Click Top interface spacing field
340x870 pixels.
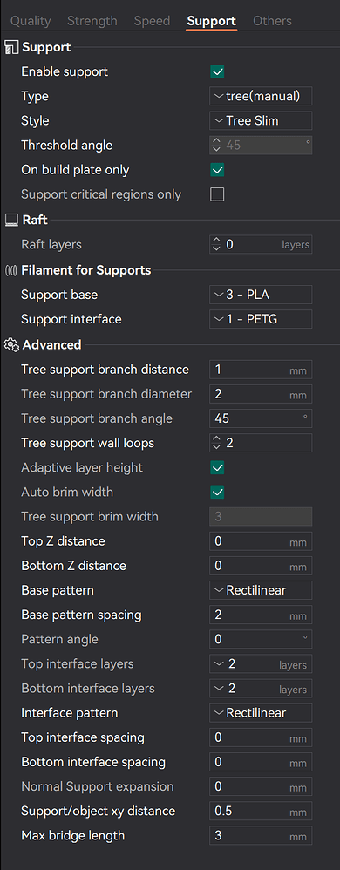(x=261, y=738)
